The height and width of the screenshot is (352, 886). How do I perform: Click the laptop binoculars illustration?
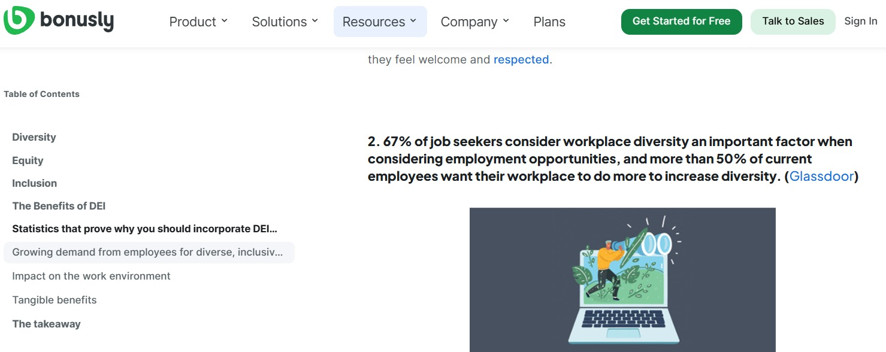[622, 280]
